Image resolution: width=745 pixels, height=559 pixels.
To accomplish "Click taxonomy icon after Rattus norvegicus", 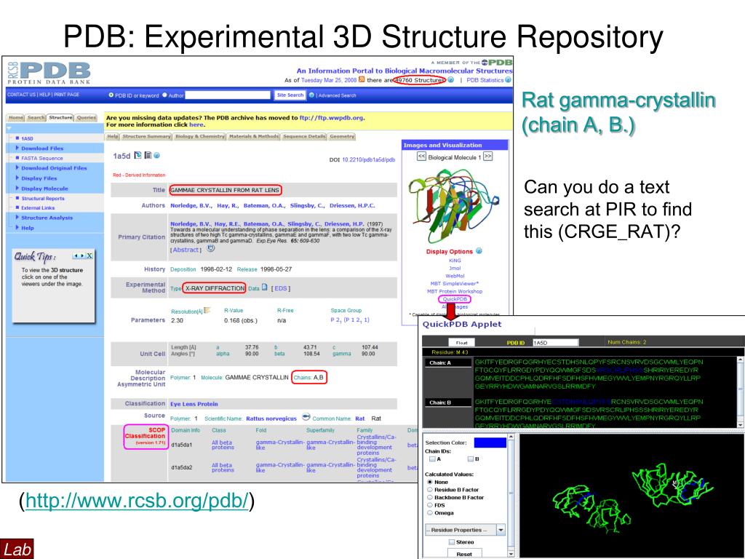I will pyautogui.click(x=306, y=417).
